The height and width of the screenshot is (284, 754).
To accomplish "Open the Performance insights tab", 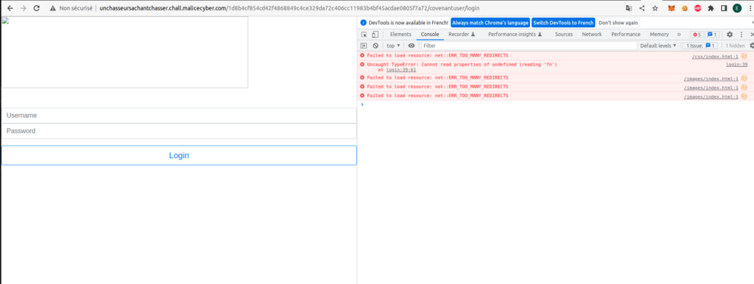I will click(515, 34).
